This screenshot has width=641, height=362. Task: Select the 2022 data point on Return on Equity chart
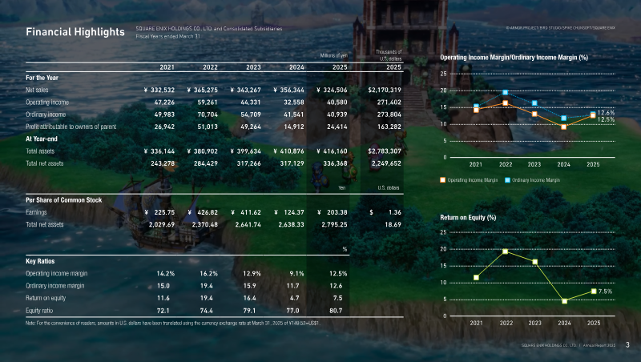click(x=505, y=251)
